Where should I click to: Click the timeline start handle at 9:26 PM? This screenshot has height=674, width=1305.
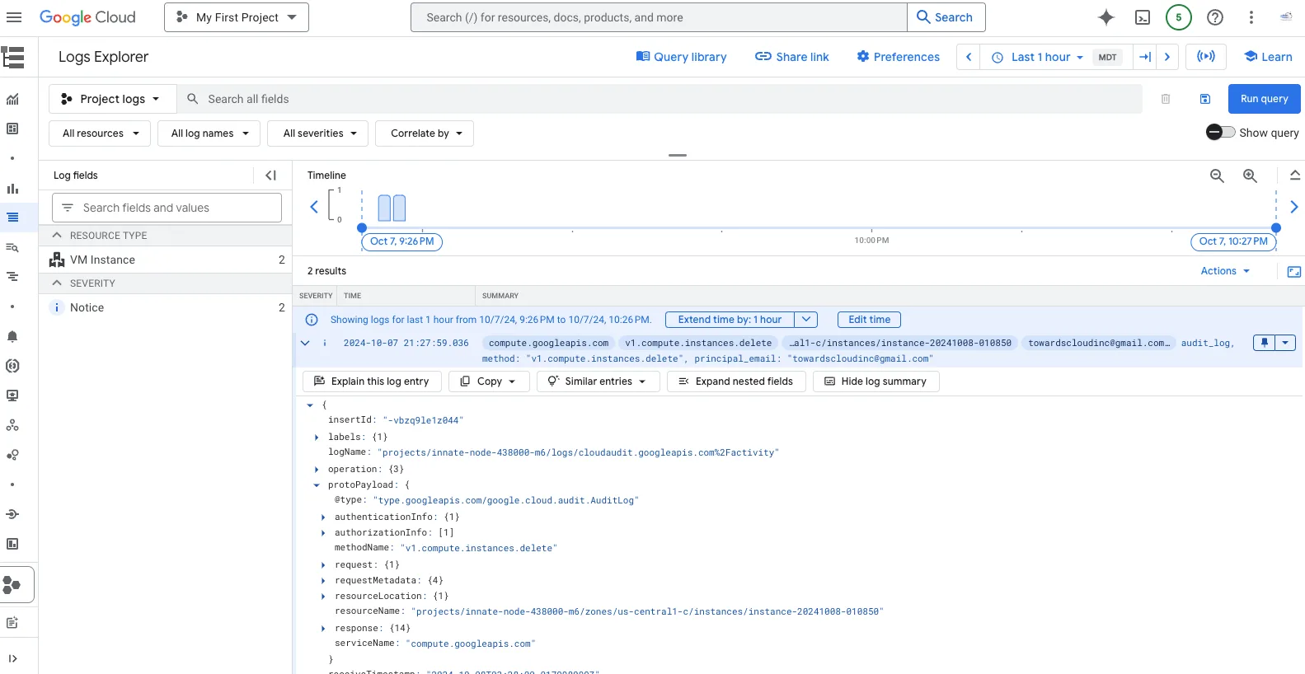pyautogui.click(x=362, y=228)
